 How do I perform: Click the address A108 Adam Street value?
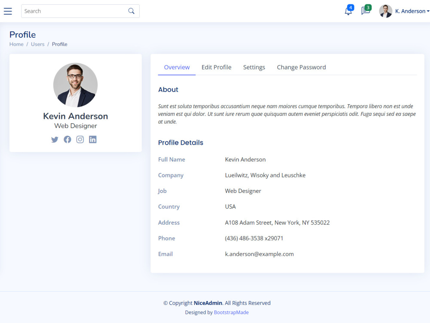tap(277, 223)
